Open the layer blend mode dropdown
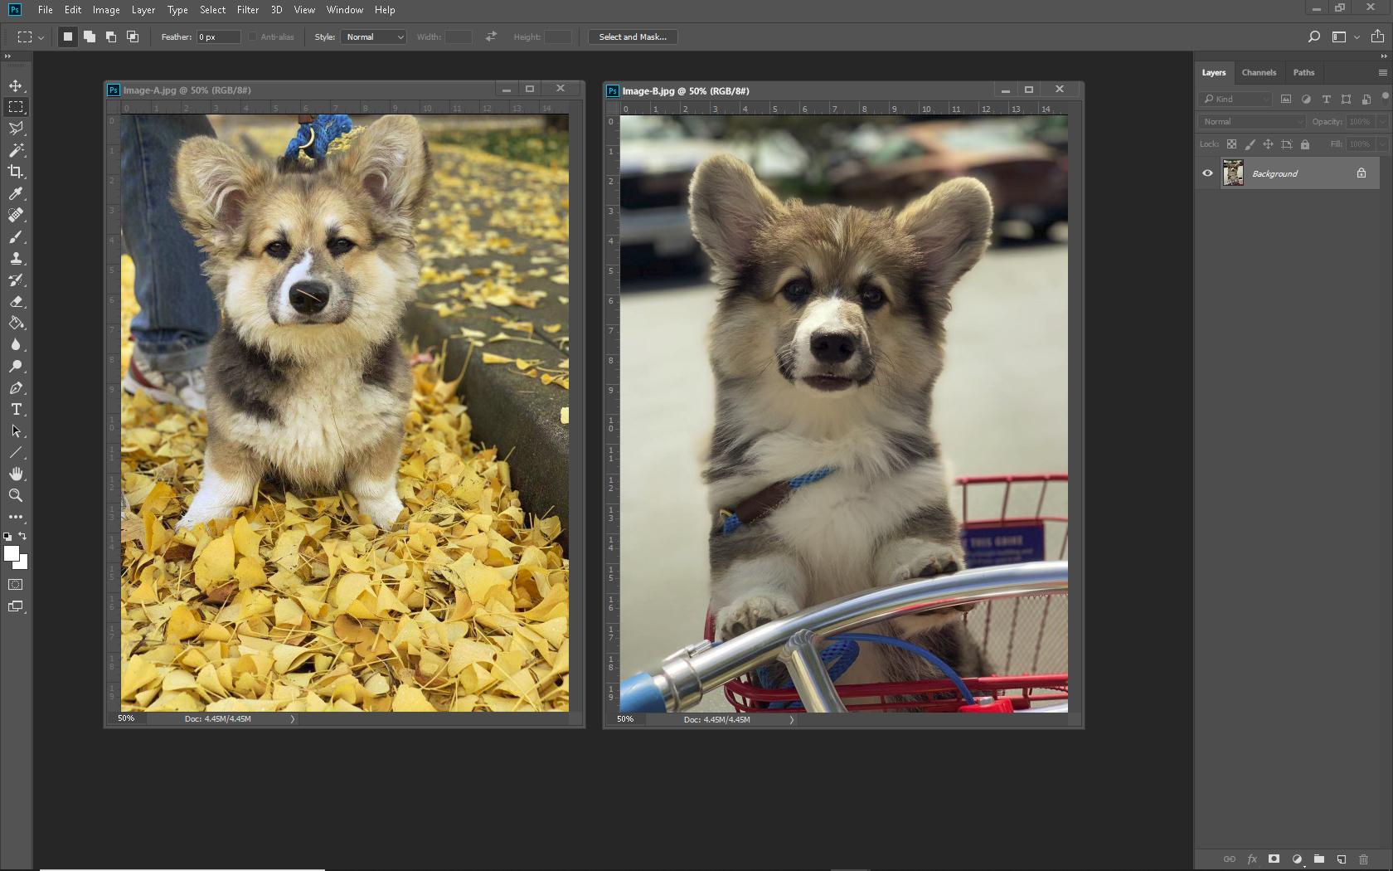 [1252, 121]
